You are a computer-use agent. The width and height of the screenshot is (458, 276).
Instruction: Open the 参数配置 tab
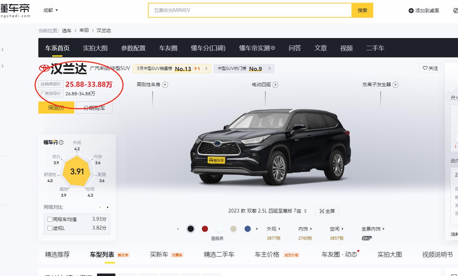[133, 48]
